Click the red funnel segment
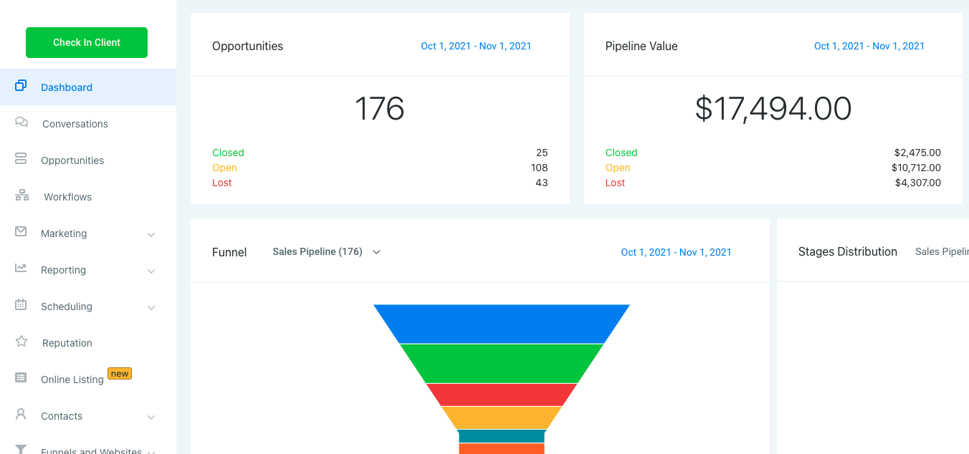This screenshot has height=454, width=969. click(502, 395)
